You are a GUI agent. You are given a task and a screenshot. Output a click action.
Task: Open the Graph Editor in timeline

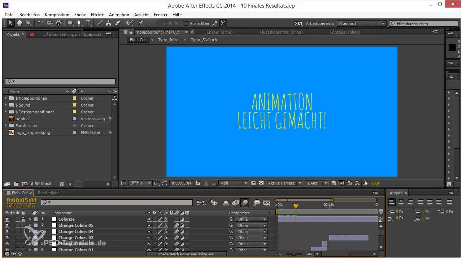(x=267, y=203)
